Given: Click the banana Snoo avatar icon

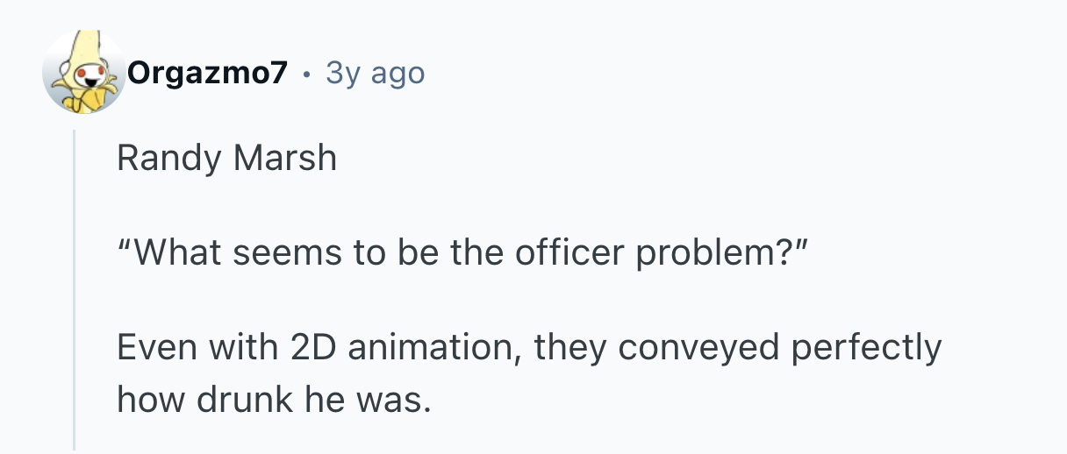Looking at the screenshot, I should (83, 74).
